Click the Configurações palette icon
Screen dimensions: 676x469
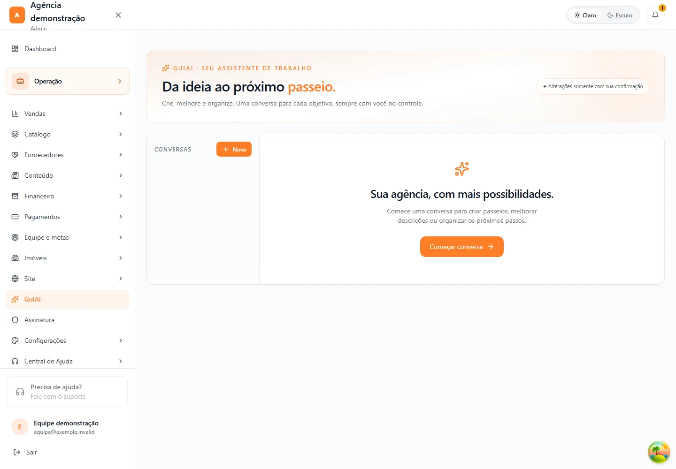coord(15,340)
